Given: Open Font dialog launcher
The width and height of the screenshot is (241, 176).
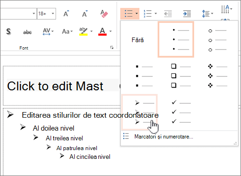Looking at the screenshot, I should (112, 48).
